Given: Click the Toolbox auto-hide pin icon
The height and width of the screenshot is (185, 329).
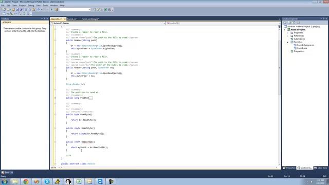Looking at the screenshot, I should (45, 18).
